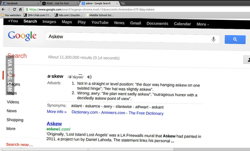This screenshot has width=250, height=151.
Task: Click the browser Forward arrow button
Action: pos(9,9)
